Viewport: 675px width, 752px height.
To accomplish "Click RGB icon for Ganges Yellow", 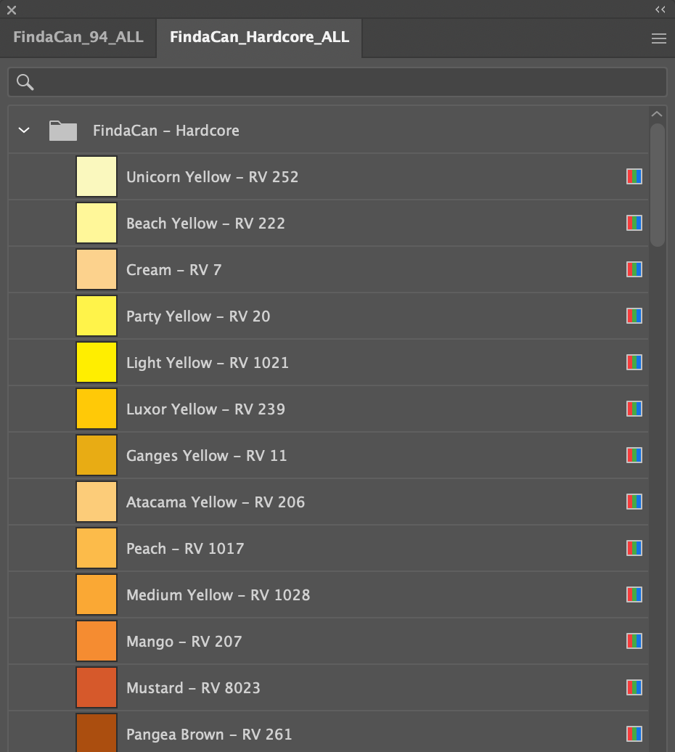I will 634,455.
